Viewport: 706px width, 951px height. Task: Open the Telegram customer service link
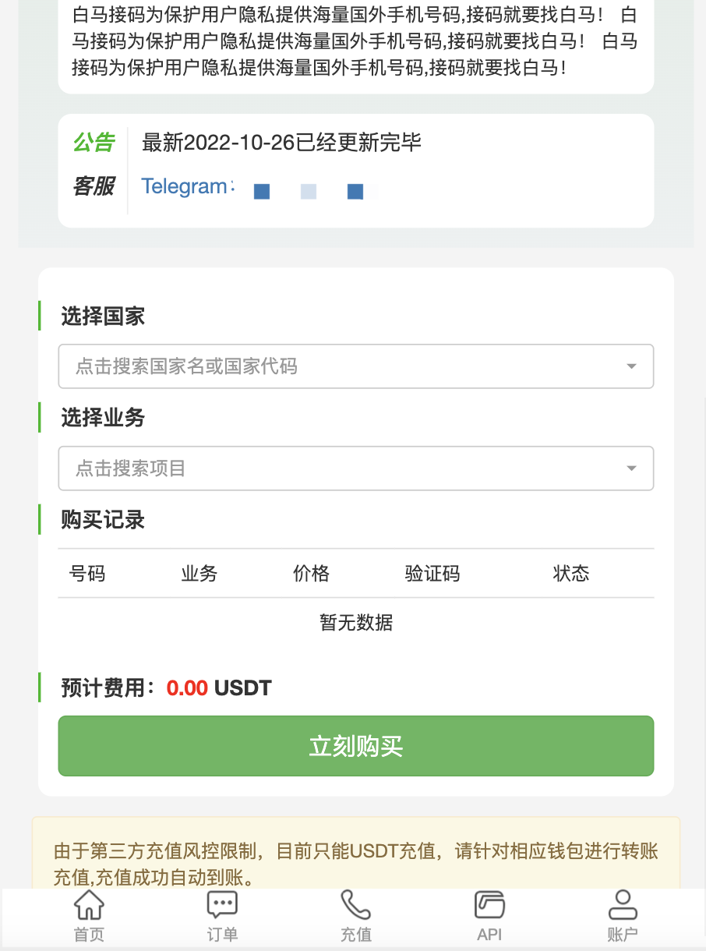187,187
